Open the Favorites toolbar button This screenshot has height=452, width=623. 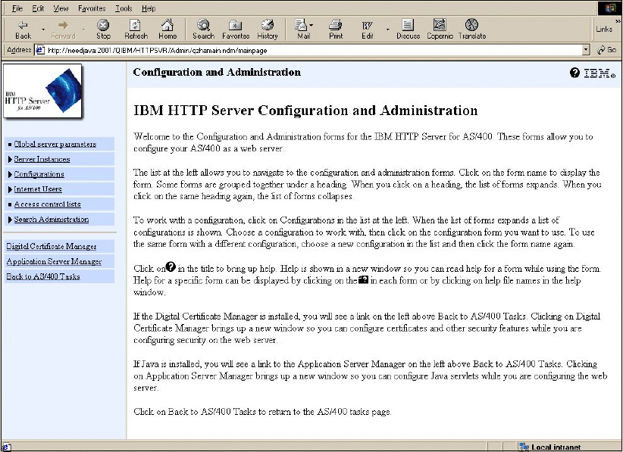click(x=236, y=30)
